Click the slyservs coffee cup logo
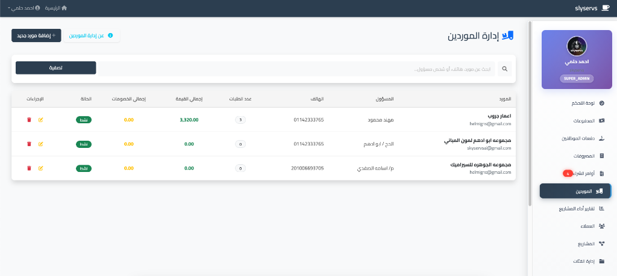617x276 pixels. pos(605,8)
